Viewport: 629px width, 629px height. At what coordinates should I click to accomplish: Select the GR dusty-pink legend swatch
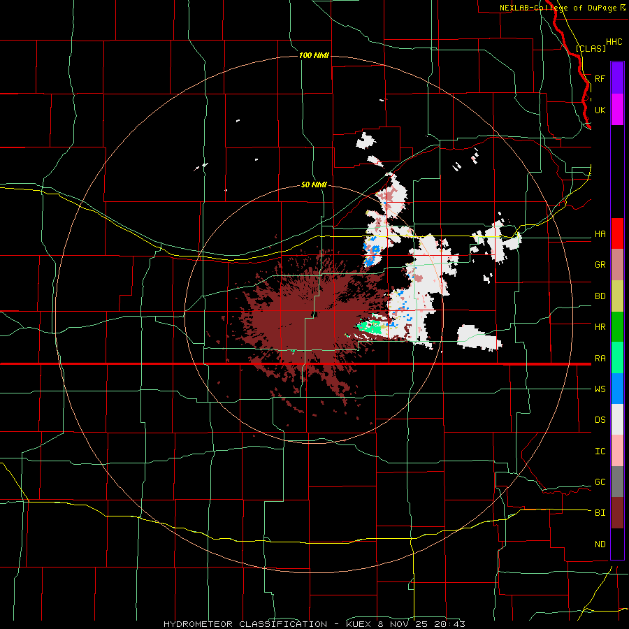617,265
